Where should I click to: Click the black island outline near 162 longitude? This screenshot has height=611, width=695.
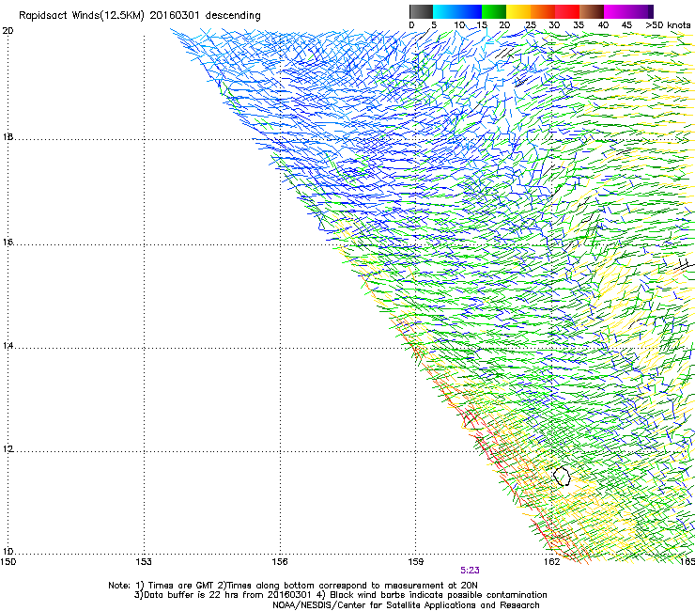point(562,476)
